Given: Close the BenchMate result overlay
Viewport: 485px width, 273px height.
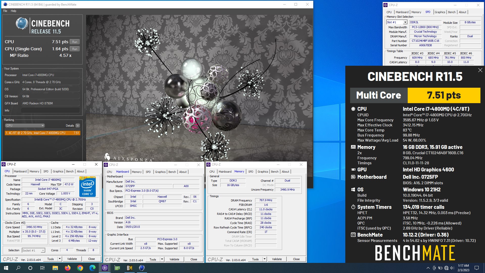Looking at the screenshot, I should (480, 70).
